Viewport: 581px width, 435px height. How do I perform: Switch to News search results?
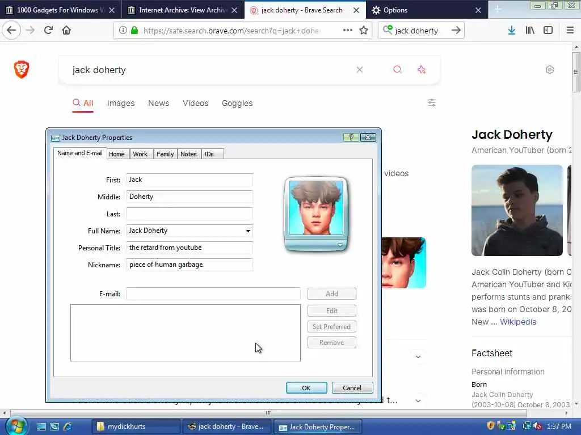click(159, 103)
